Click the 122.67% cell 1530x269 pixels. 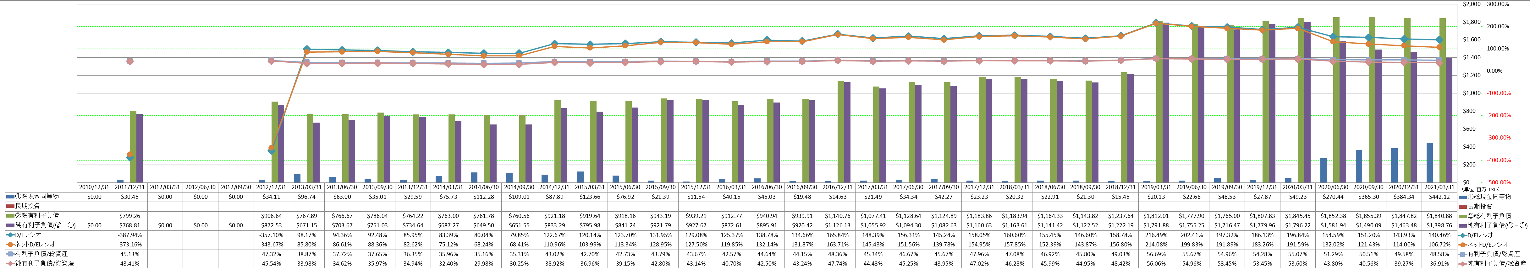pyautogui.click(x=555, y=235)
